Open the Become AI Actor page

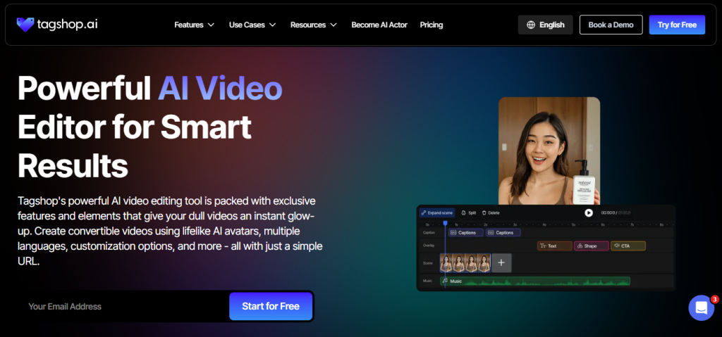[x=379, y=25]
